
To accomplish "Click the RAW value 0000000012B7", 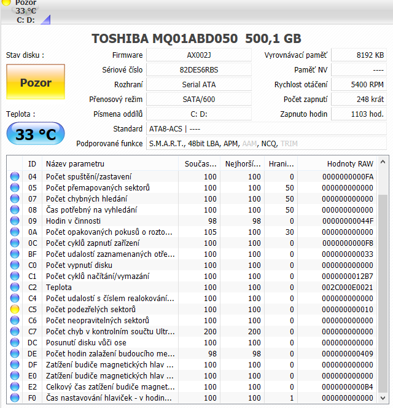I will [x=347, y=276].
